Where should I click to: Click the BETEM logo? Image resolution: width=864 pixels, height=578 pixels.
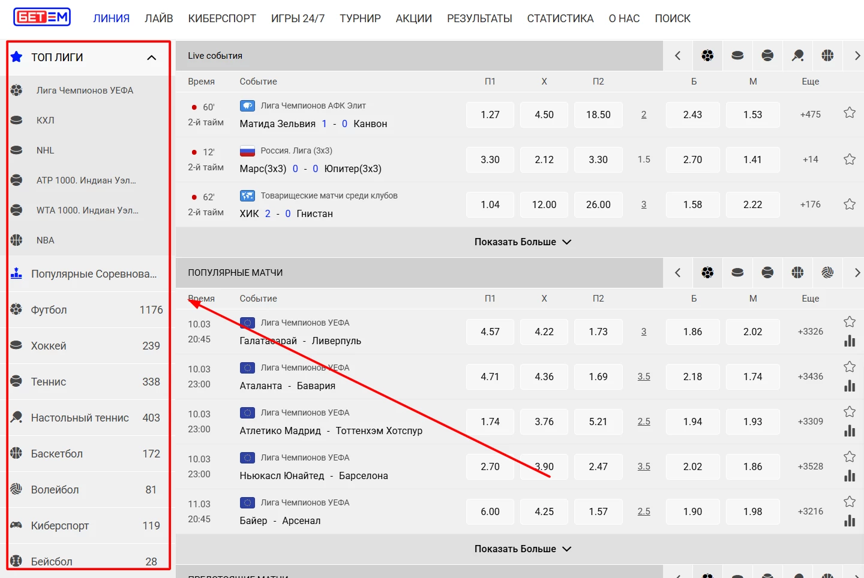point(42,17)
